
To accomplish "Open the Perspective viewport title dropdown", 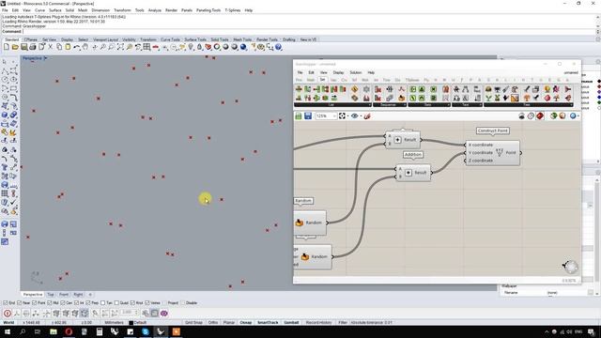I will click(x=45, y=58).
